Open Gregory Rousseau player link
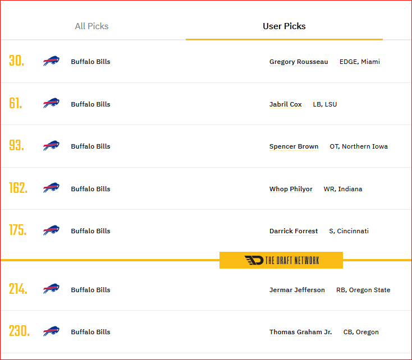 pos(299,62)
